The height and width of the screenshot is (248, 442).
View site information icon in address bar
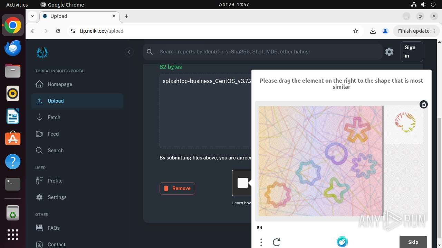[73, 31]
